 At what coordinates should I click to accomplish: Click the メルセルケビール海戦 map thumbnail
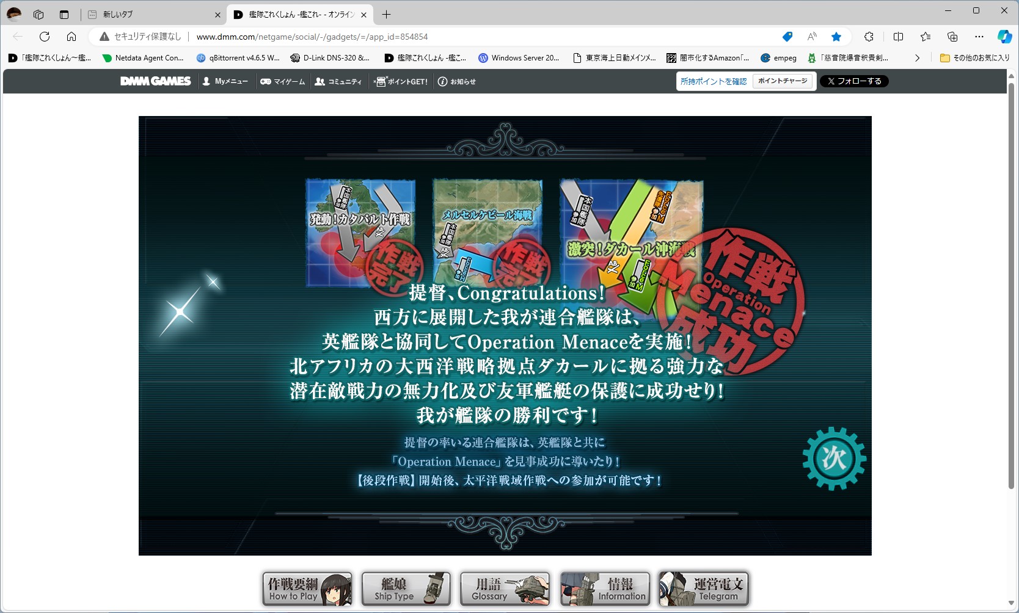point(488,233)
